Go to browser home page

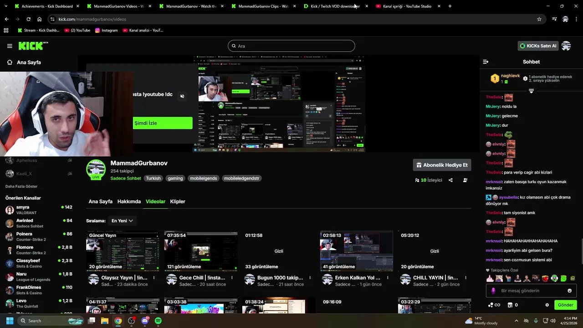39,19
